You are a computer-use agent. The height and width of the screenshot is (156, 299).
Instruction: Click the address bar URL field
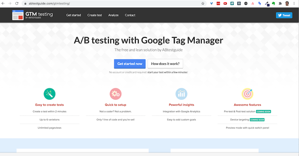pos(114,3)
